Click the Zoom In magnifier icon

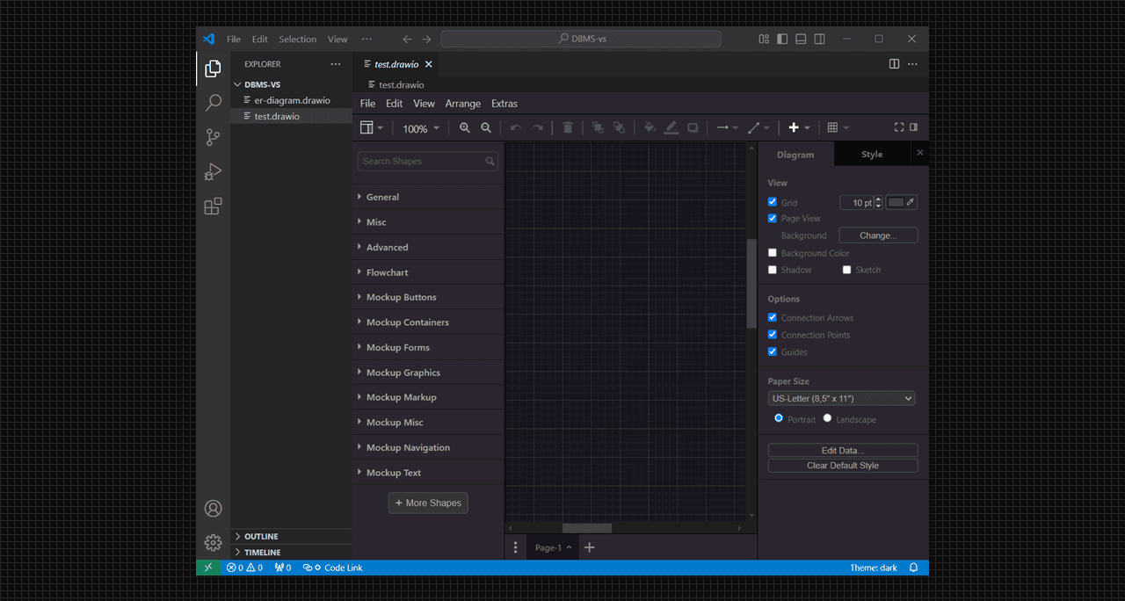pos(465,128)
